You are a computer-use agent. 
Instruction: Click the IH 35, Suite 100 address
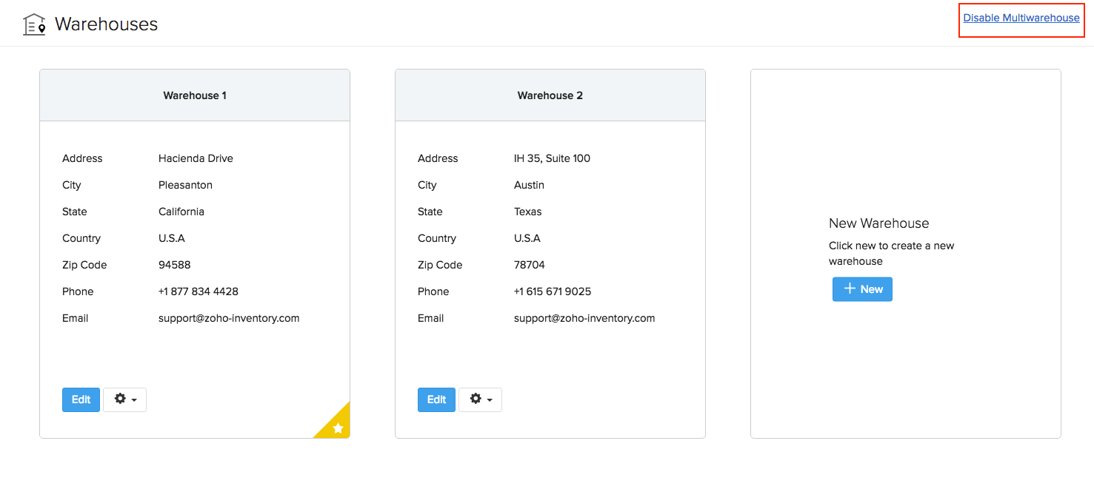tap(552, 158)
